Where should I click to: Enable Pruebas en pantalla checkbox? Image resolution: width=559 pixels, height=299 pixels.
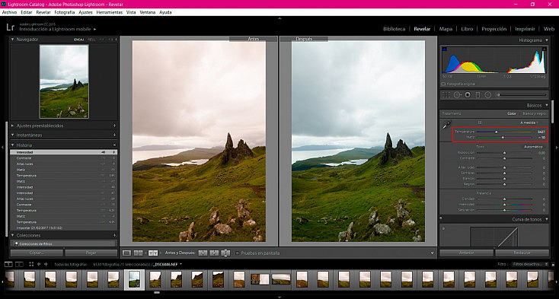coord(238,253)
